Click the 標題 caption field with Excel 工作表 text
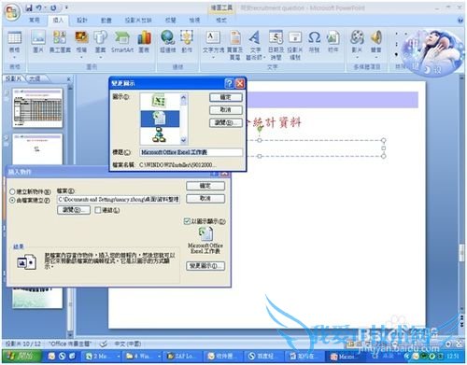The image size is (467, 365). (191, 152)
